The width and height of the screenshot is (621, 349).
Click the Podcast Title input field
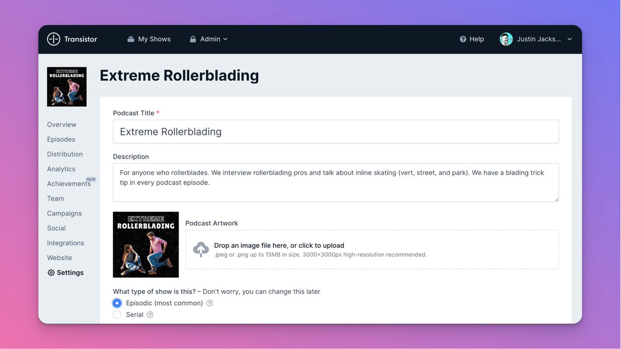pos(335,132)
